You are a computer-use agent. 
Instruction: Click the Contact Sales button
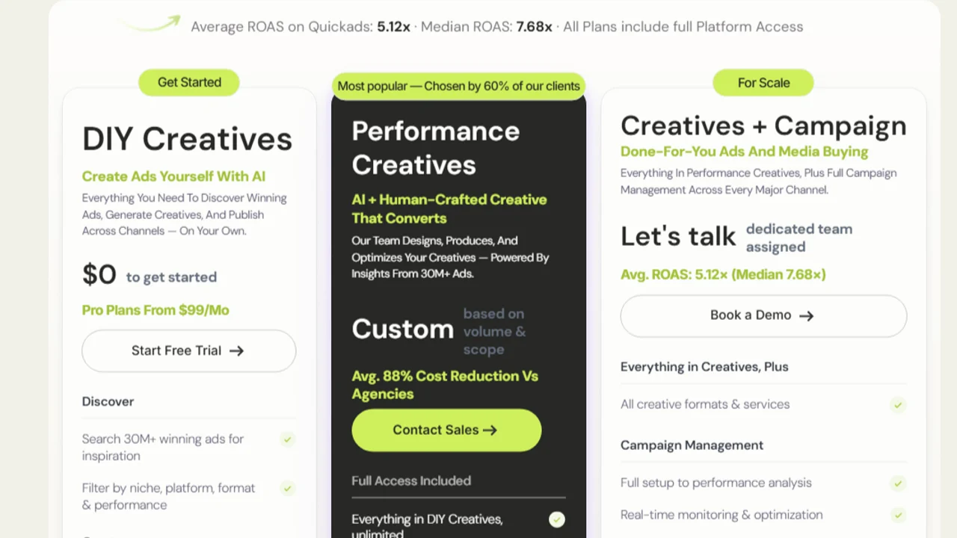coord(446,430)
